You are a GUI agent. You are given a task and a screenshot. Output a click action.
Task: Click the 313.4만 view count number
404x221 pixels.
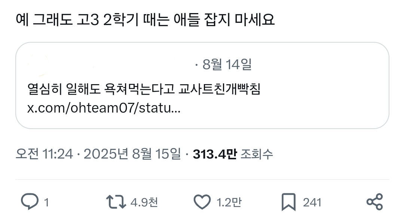tap(215, 154)
